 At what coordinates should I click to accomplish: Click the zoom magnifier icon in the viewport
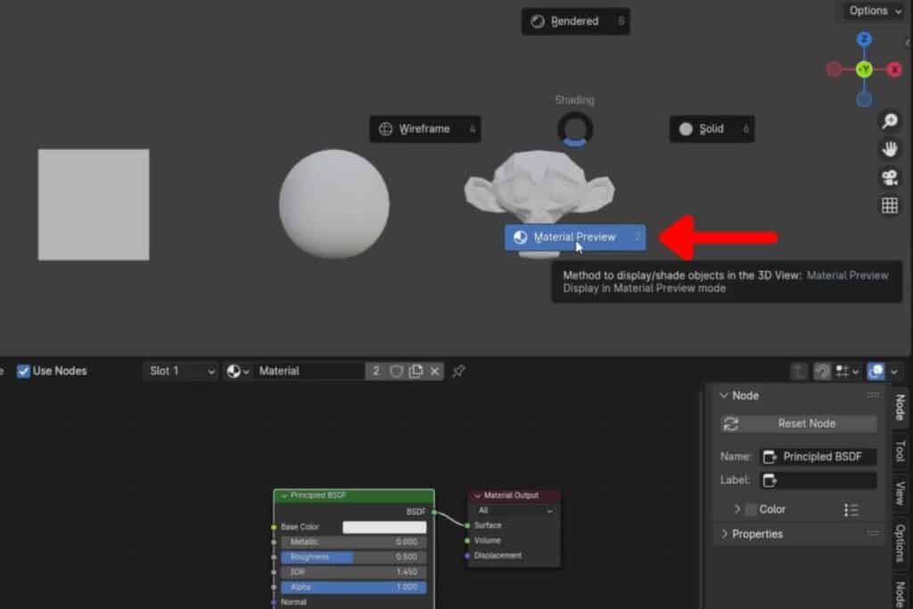click(x=889, y=121)
